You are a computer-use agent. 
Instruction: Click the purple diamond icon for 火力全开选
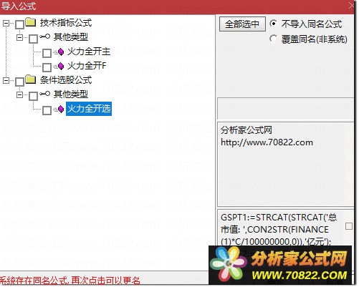61,109
